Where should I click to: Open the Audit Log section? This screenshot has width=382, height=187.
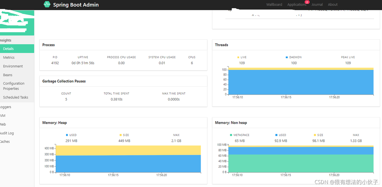(7, 133)
